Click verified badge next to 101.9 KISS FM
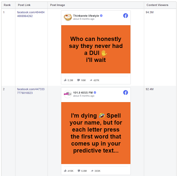 click(x=95, y=93)
